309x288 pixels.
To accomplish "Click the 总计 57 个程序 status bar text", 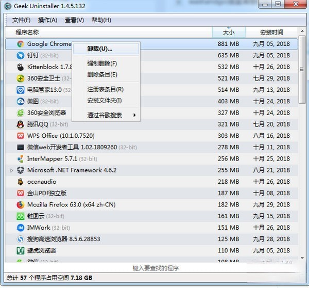I will tap(49, 278).
